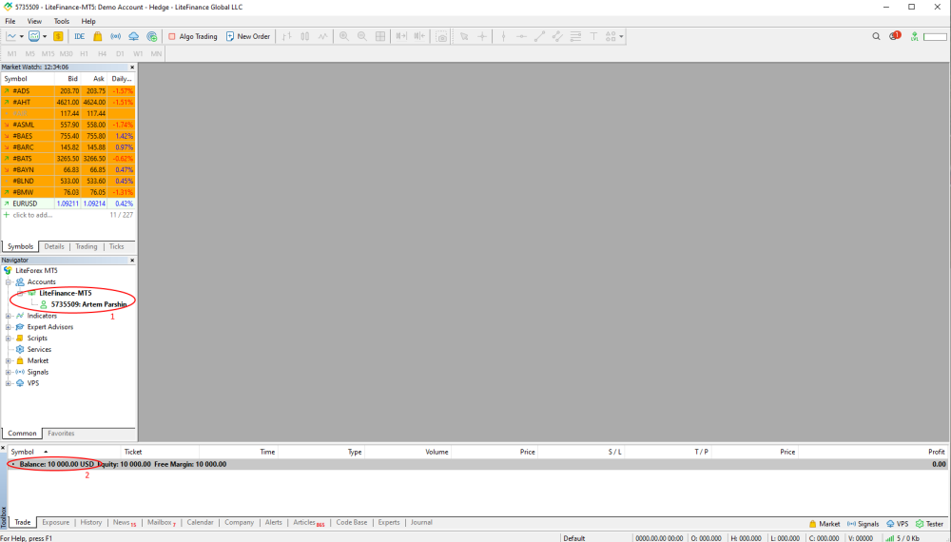Click 'click to add...' symbol field
The image size is (951, 542).
[x=32, y=215]
